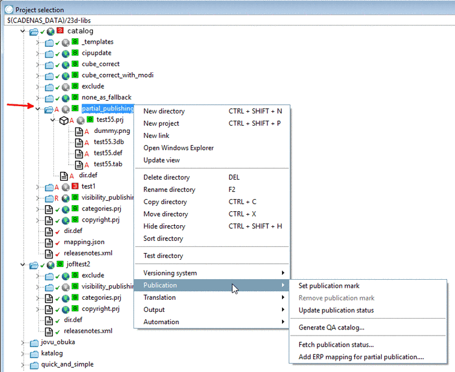This screenshot has height=372, width=455.
Task: Select Add ERP mapping for partial publication
Action: (368, 357)
